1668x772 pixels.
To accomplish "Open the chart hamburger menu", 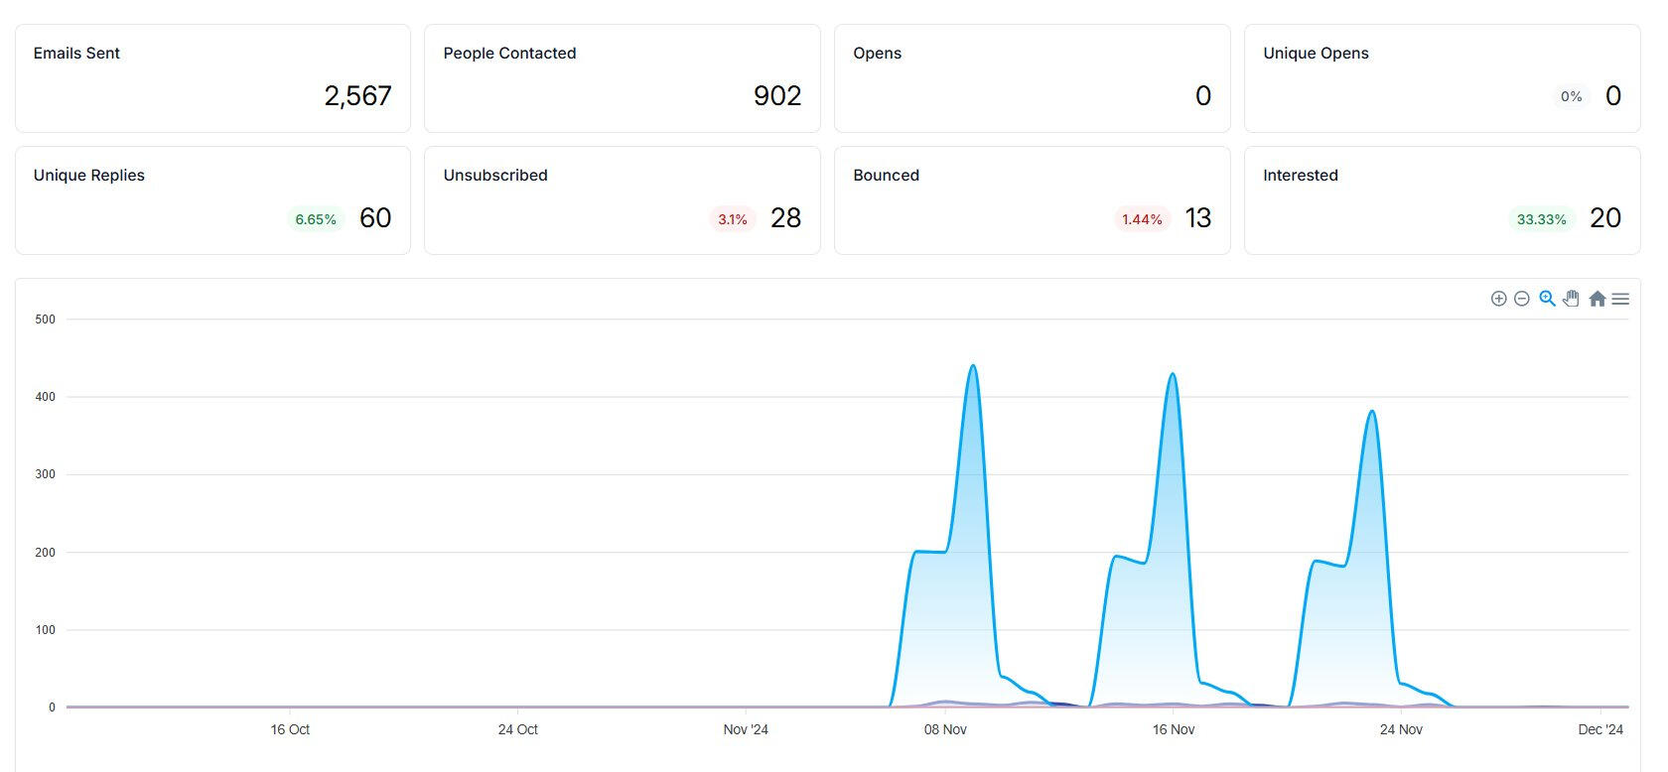I will click(1620, 299).
